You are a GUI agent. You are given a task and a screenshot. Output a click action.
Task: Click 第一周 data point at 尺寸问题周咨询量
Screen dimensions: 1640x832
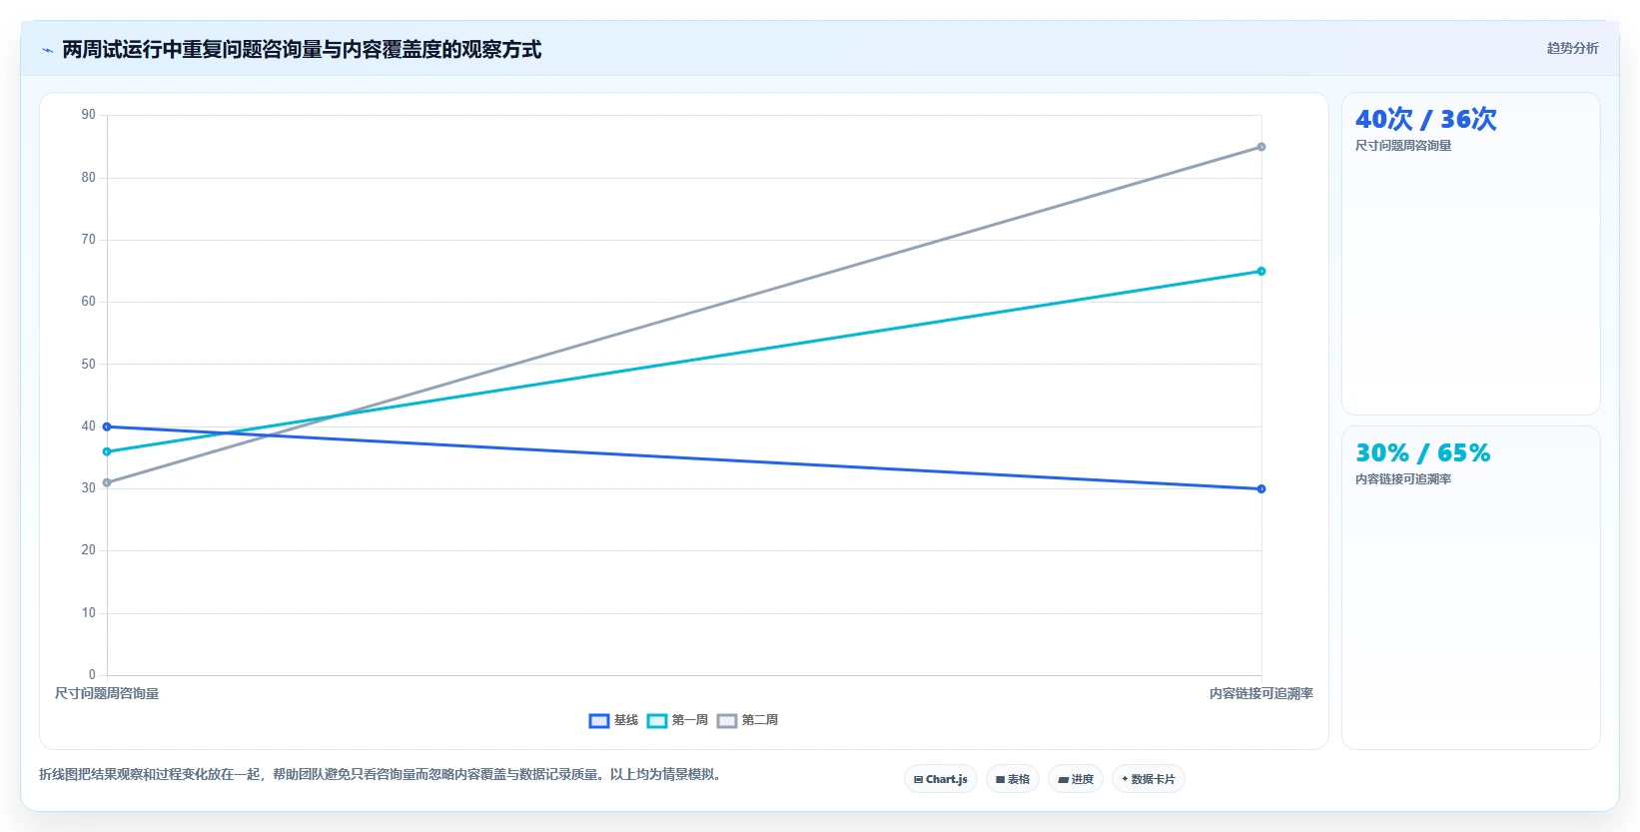point(107,451)
